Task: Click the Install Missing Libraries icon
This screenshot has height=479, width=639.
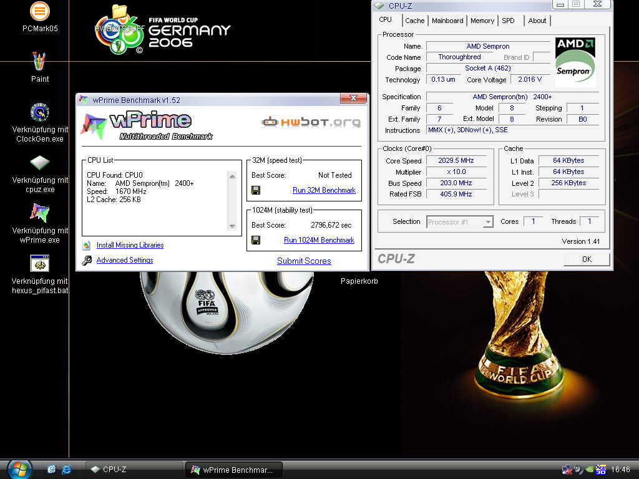Action: pos(86,245)
